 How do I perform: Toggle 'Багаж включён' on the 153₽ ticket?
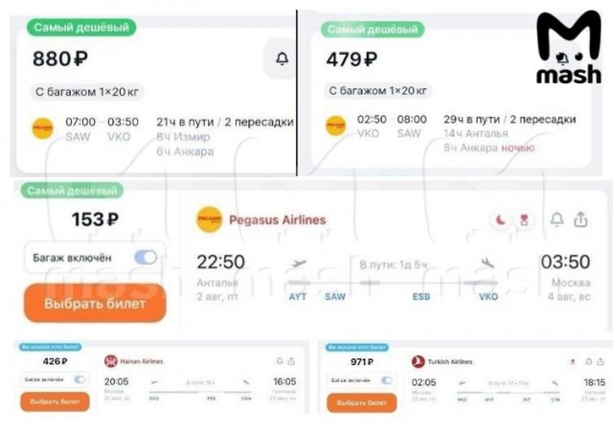146,257
